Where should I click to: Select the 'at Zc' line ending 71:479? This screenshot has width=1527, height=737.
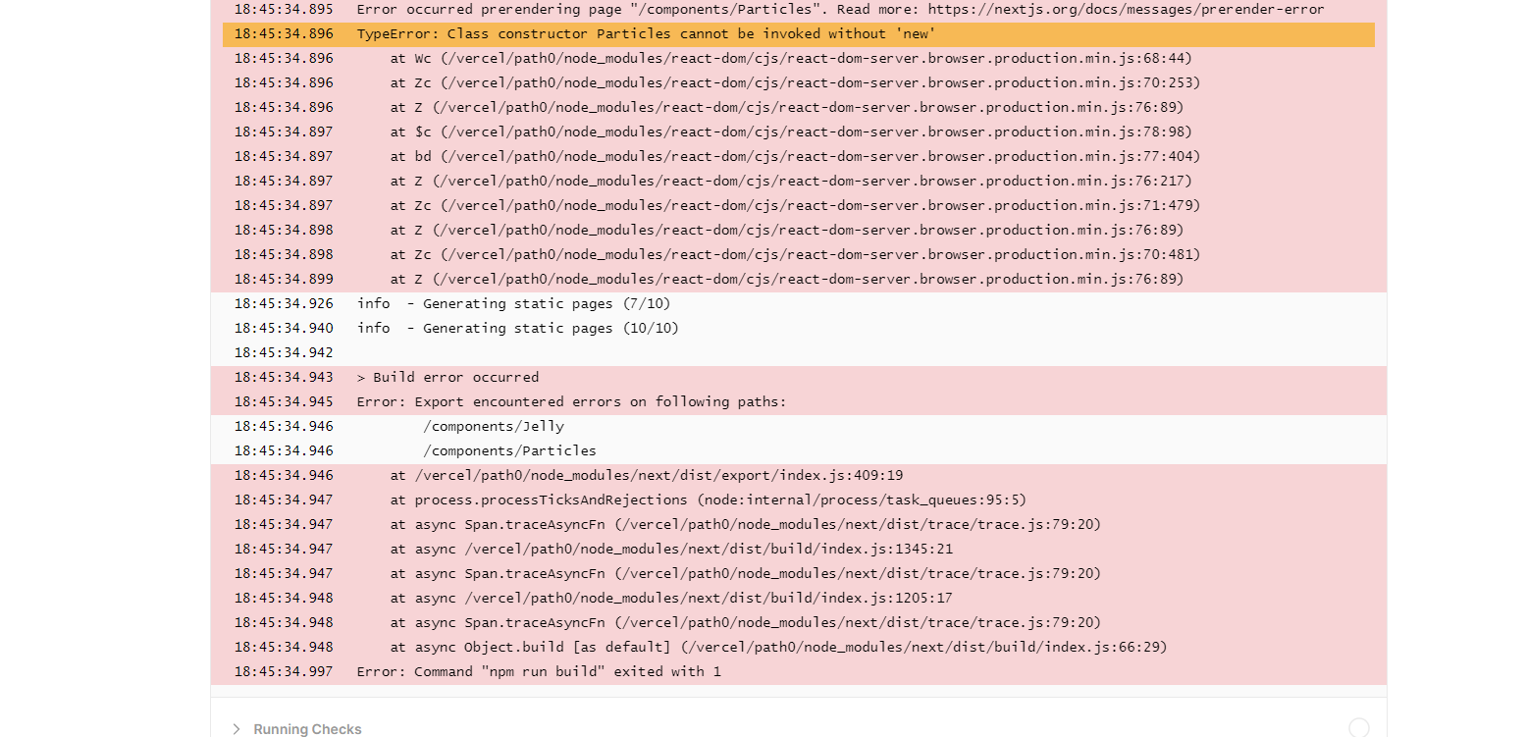(799, 206)
